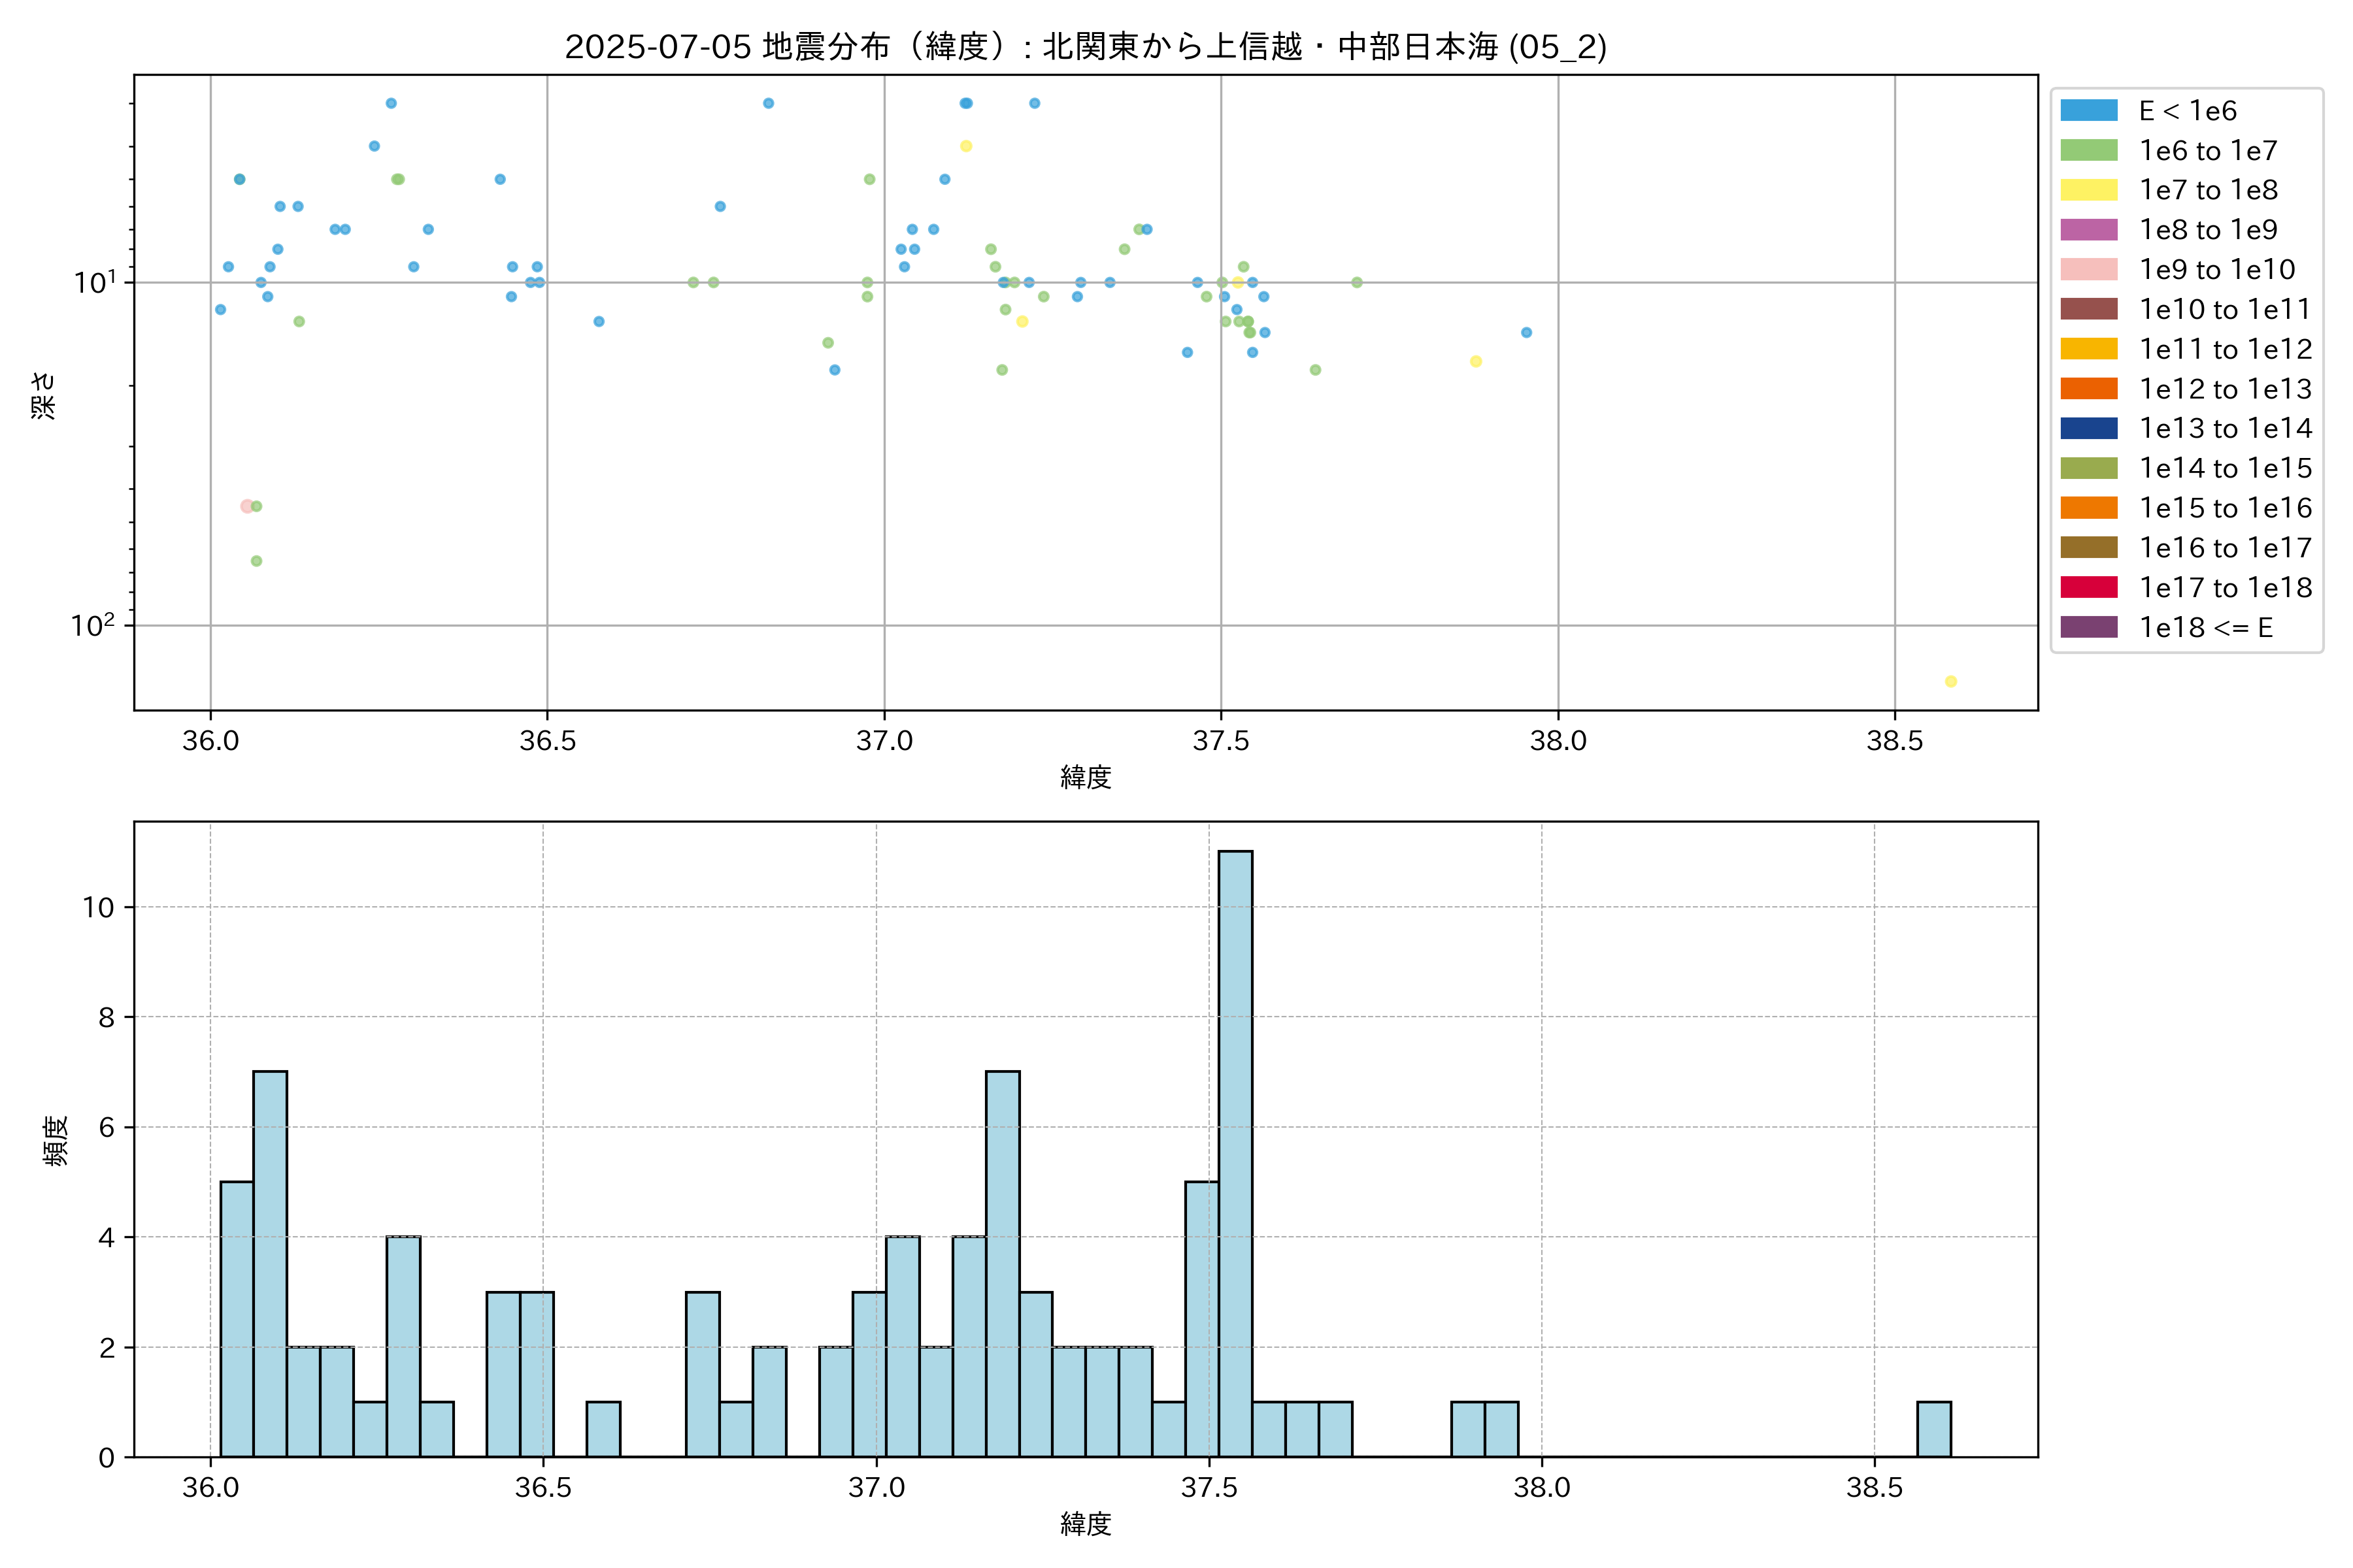Click the blue E < 1e6 legend swatch

pos(2088,111)
